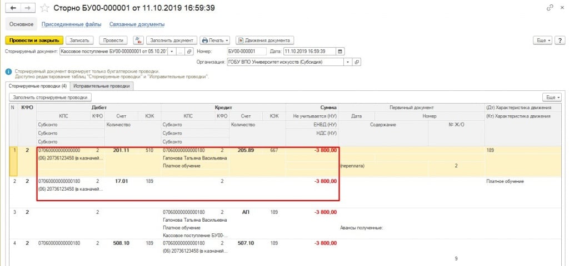The image size is (569, 266).
Task: Click Заполнить сторнируемые проводки button
Action: [50, 98]
